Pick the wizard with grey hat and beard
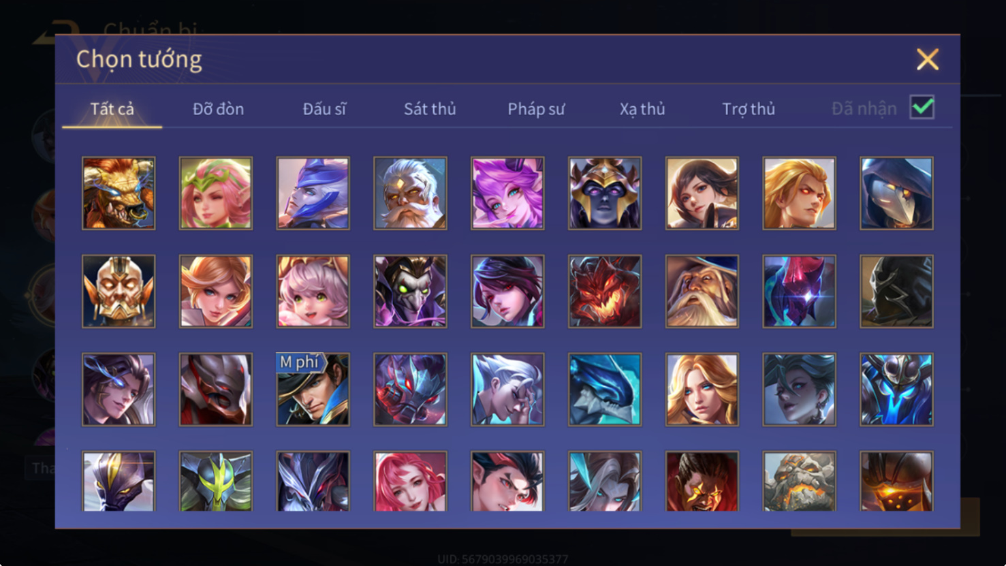Image resolution: width=1006 pixels, height=566 pixels. [x=702, y=292]
